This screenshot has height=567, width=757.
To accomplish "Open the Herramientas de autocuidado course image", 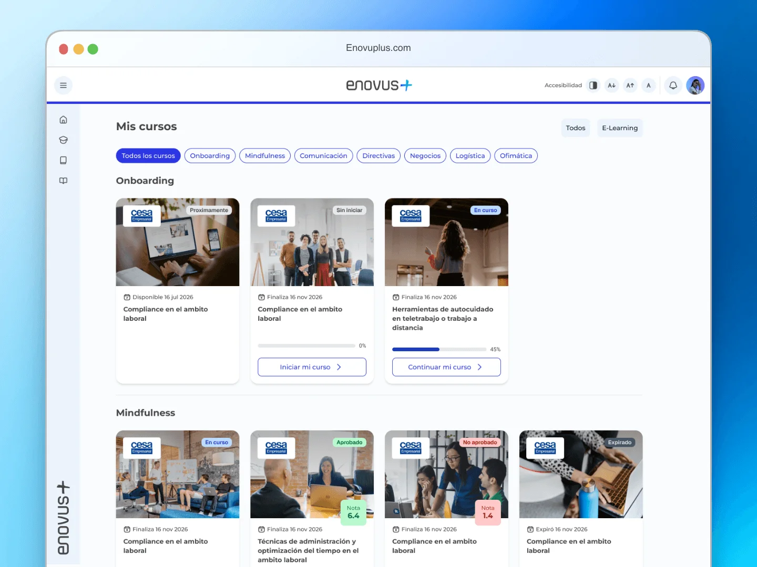I will tap(446, 242).
